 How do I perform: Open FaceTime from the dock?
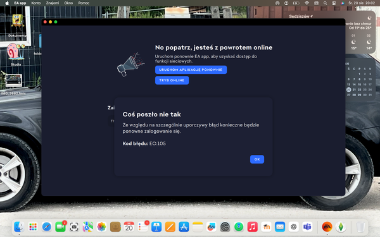tap(60, 227)
